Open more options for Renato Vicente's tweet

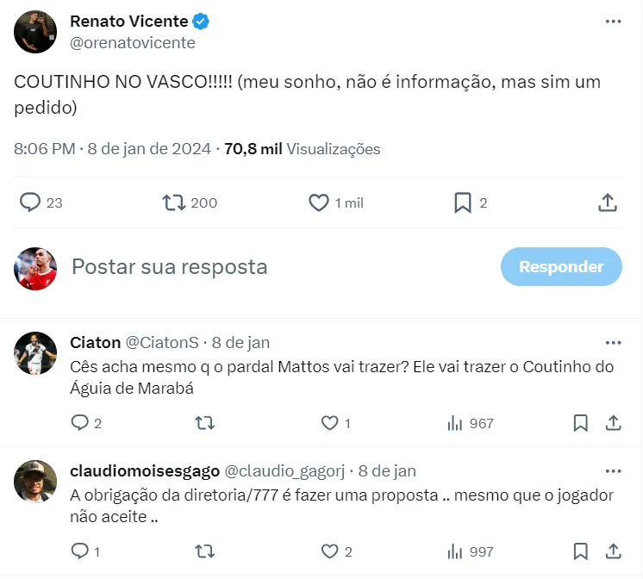point(613,22)
